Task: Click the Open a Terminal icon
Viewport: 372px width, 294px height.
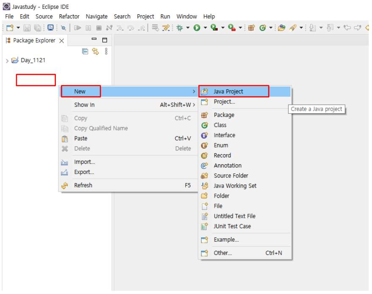Action: click(50, 28)
